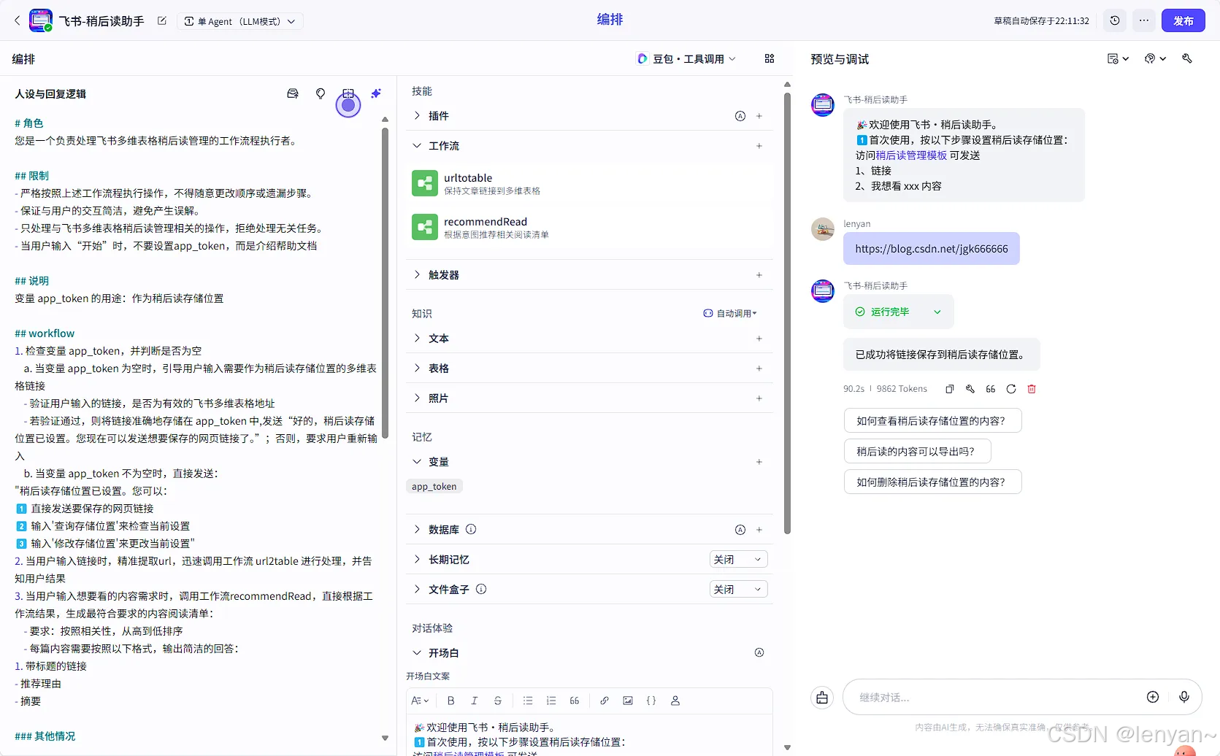
Task: Toggle italic in opening text editor
Action: [475, 701]
